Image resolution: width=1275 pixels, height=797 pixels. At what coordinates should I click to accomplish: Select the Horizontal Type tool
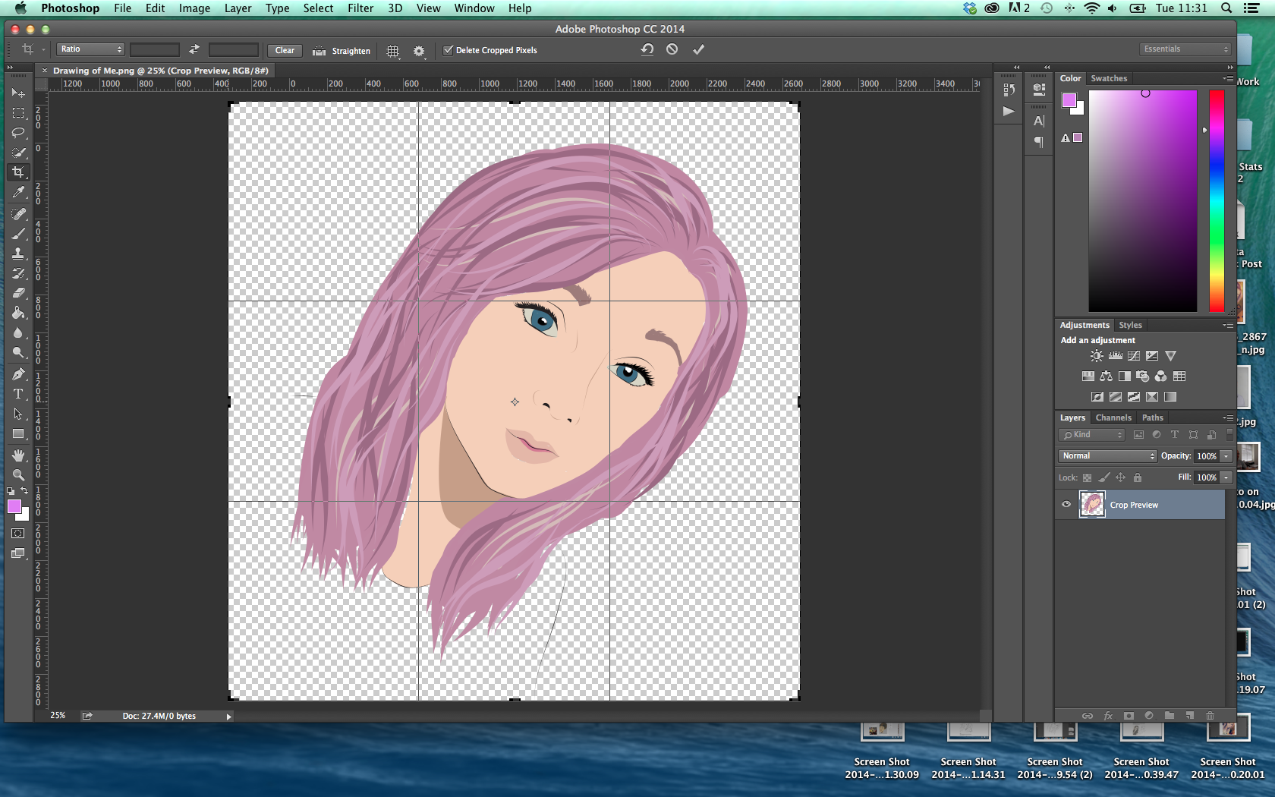(x=18, y=394)
